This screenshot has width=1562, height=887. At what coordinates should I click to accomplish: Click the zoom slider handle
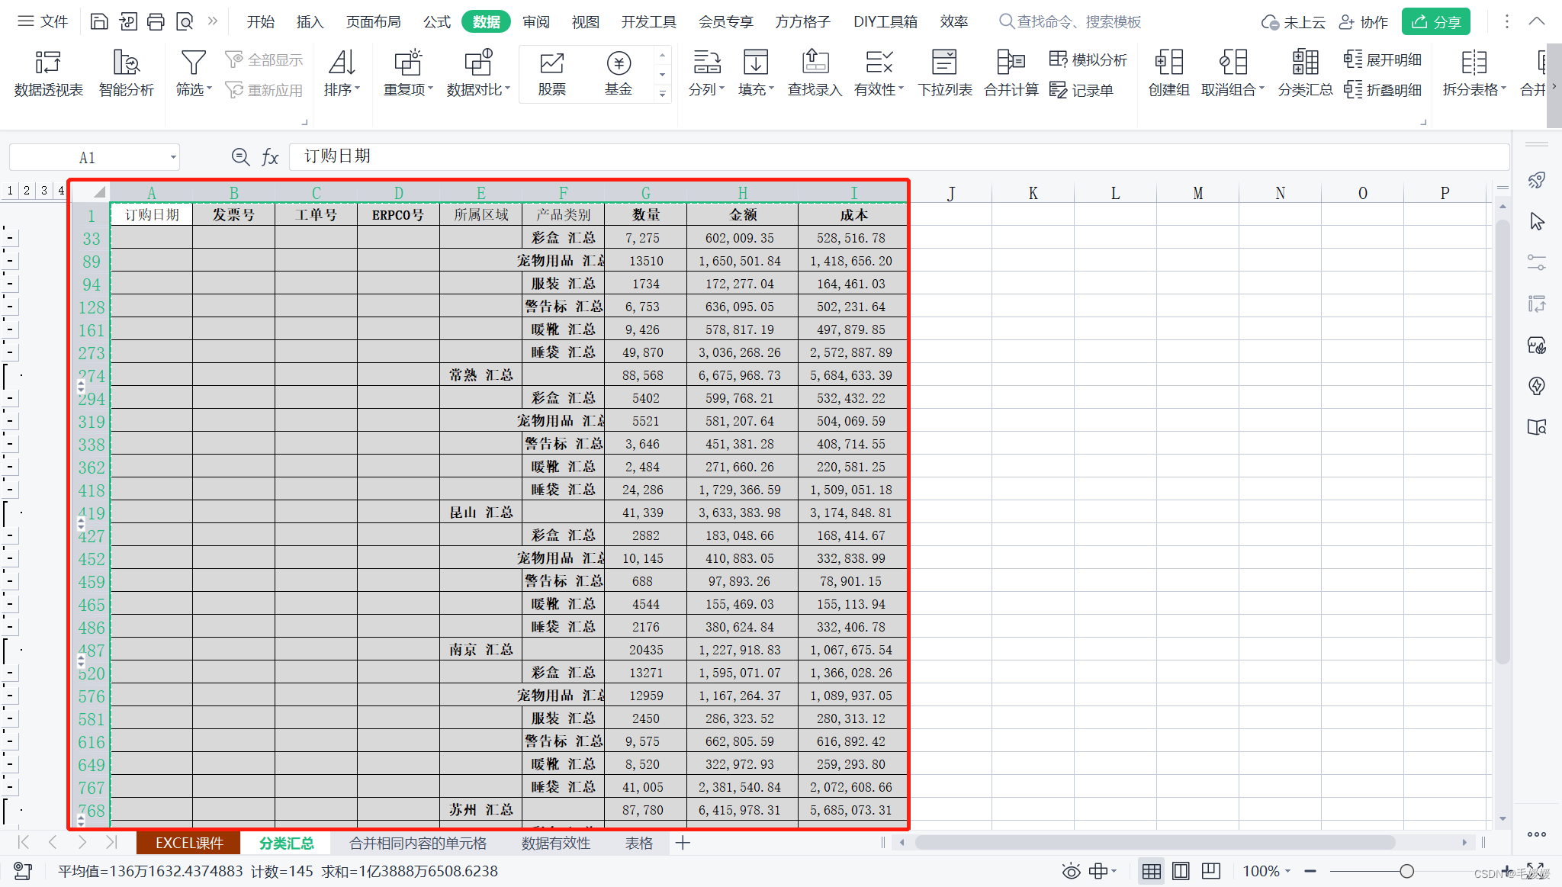(1406, 871)
